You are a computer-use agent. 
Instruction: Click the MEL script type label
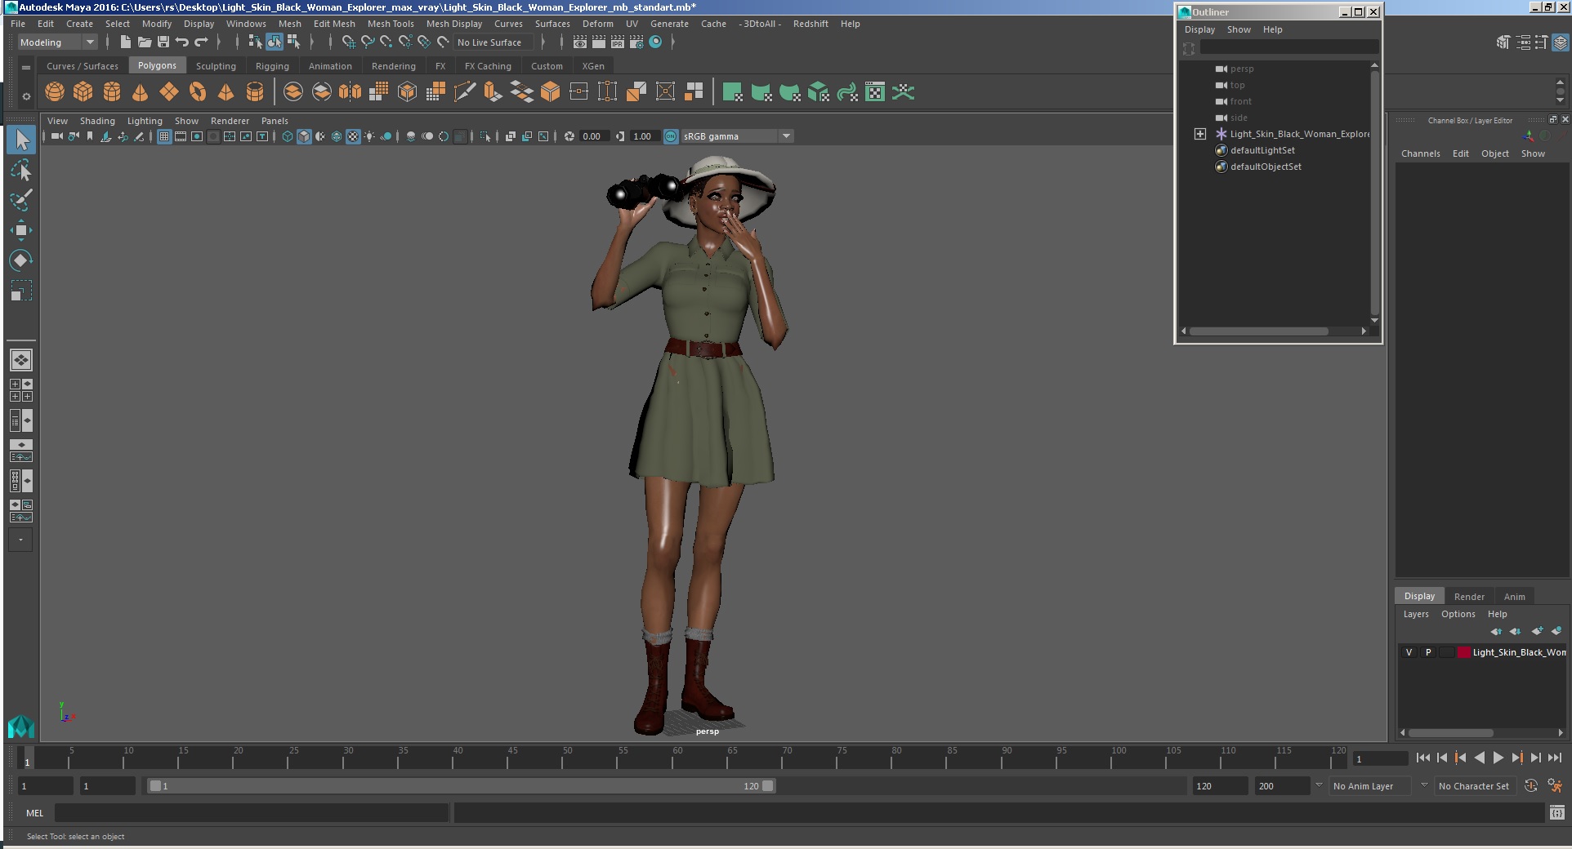pos(34,813)
